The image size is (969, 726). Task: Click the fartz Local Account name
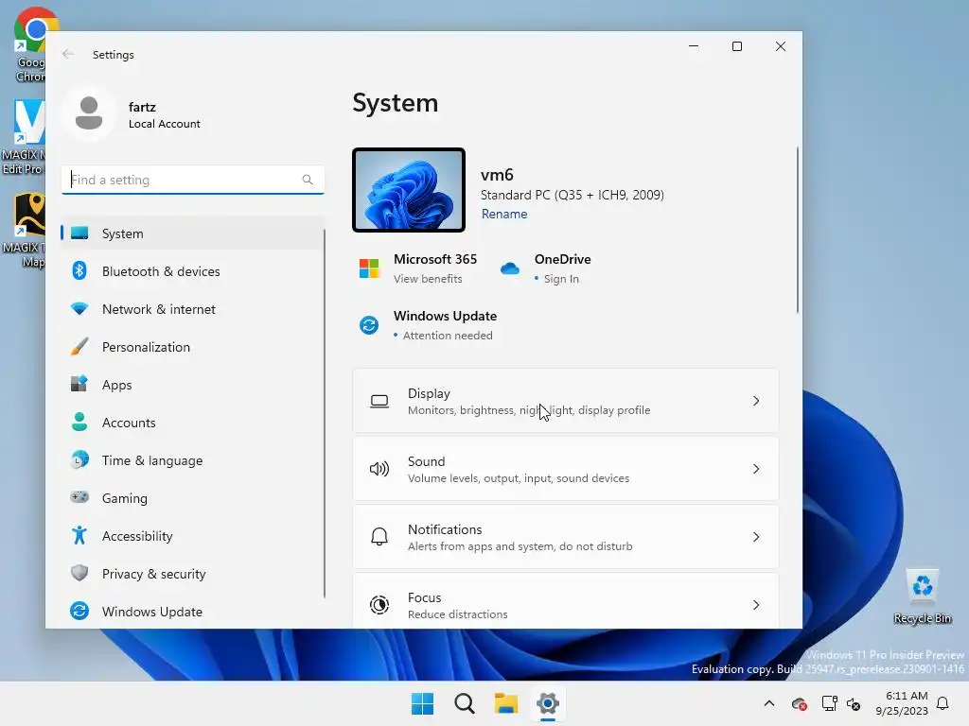point(164,114)
